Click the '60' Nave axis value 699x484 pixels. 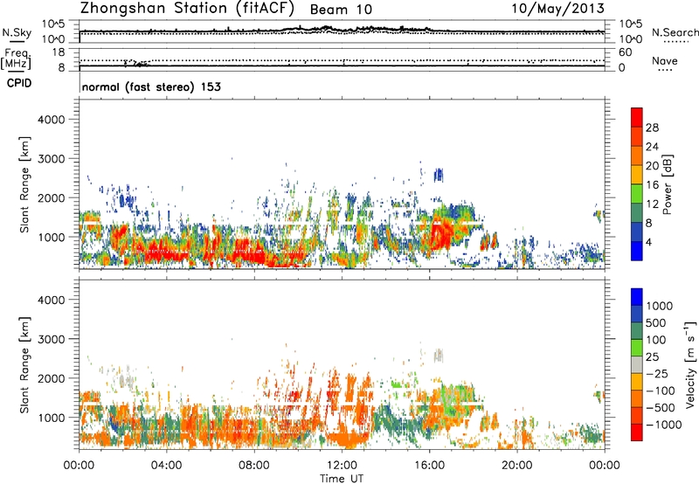625,52
